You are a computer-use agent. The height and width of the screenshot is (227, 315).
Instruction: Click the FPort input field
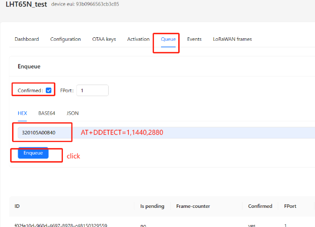[x=93, y=91]
